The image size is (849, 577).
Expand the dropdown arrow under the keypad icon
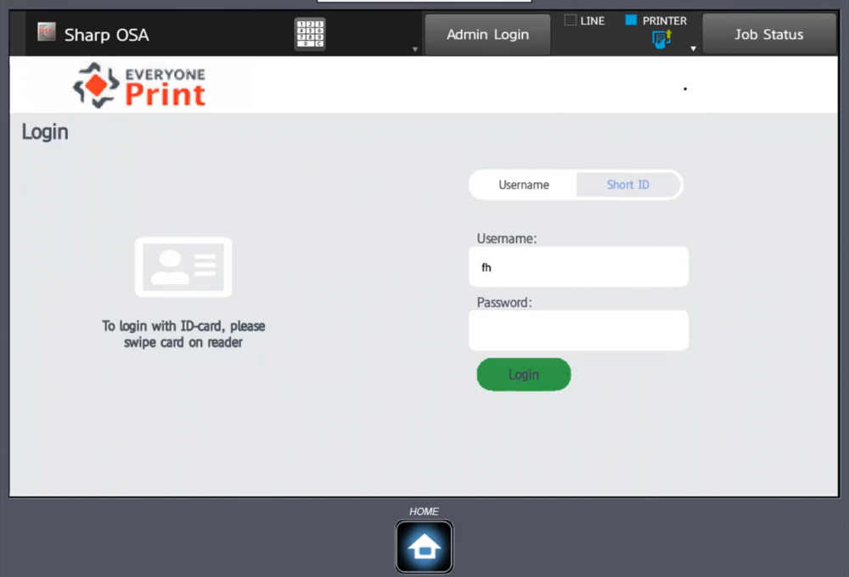point(414,49)
